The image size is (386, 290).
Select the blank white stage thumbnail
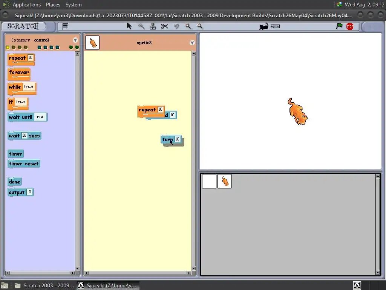pos(209,181)
